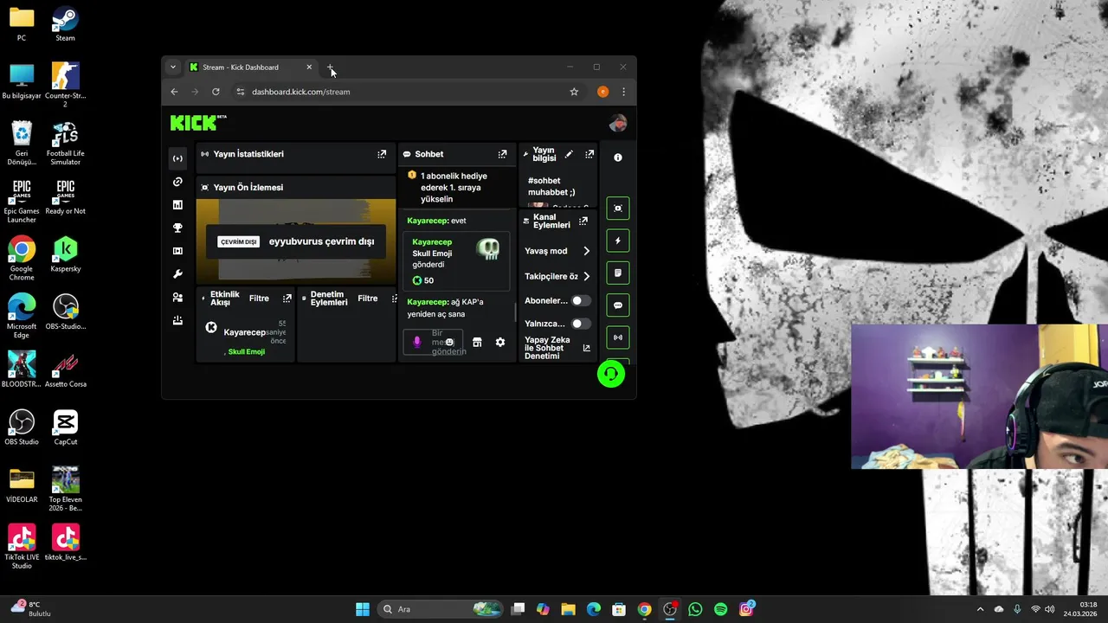Show hidden system tray icons chevron
The image size is (1108, 623).
[980, 609]
